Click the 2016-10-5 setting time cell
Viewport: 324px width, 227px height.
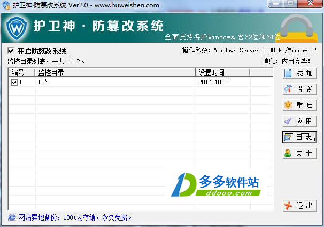[213, 82]
